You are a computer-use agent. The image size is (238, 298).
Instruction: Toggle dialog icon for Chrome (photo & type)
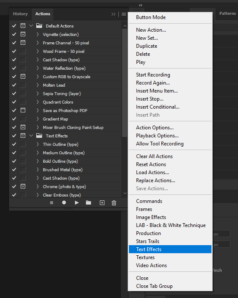pos(23,186)
